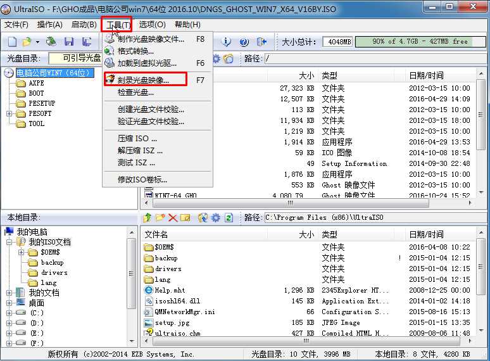
Task: Select the BOOT folder in tree
Action: (30, 93)
